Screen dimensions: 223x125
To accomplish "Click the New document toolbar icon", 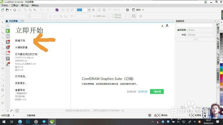I will pos(3,10).
